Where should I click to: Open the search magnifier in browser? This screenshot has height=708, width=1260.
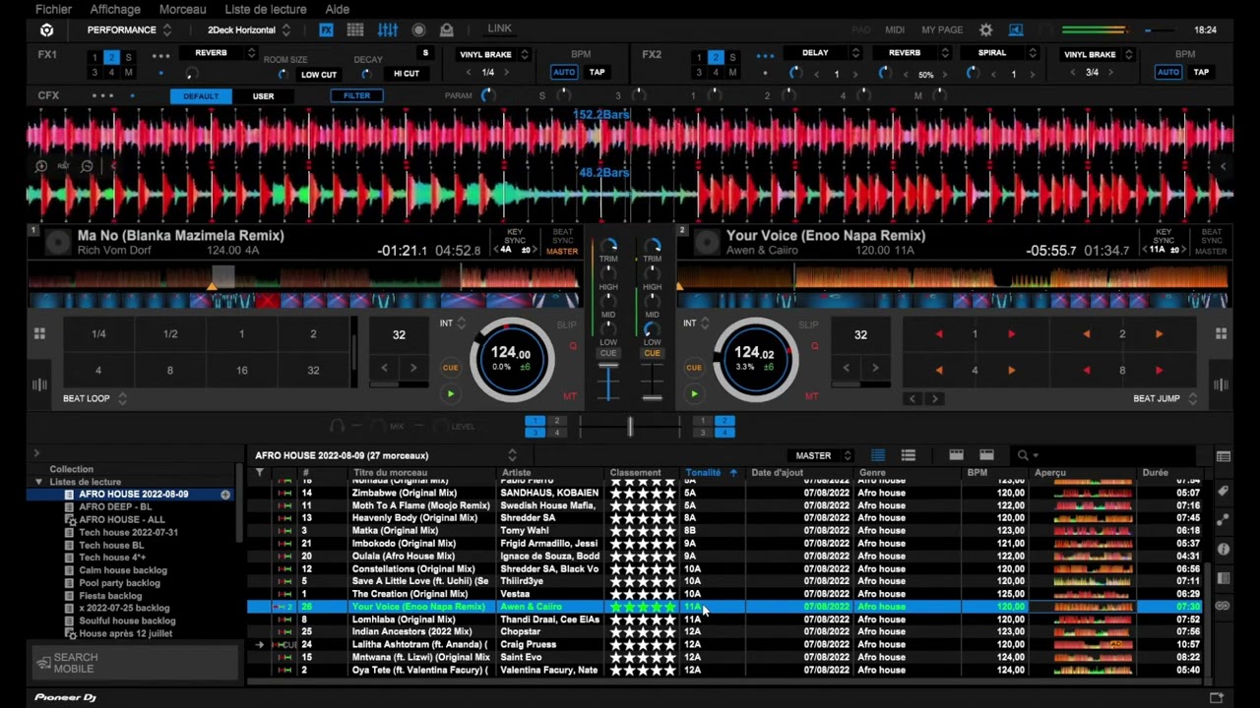(1023, 455)
